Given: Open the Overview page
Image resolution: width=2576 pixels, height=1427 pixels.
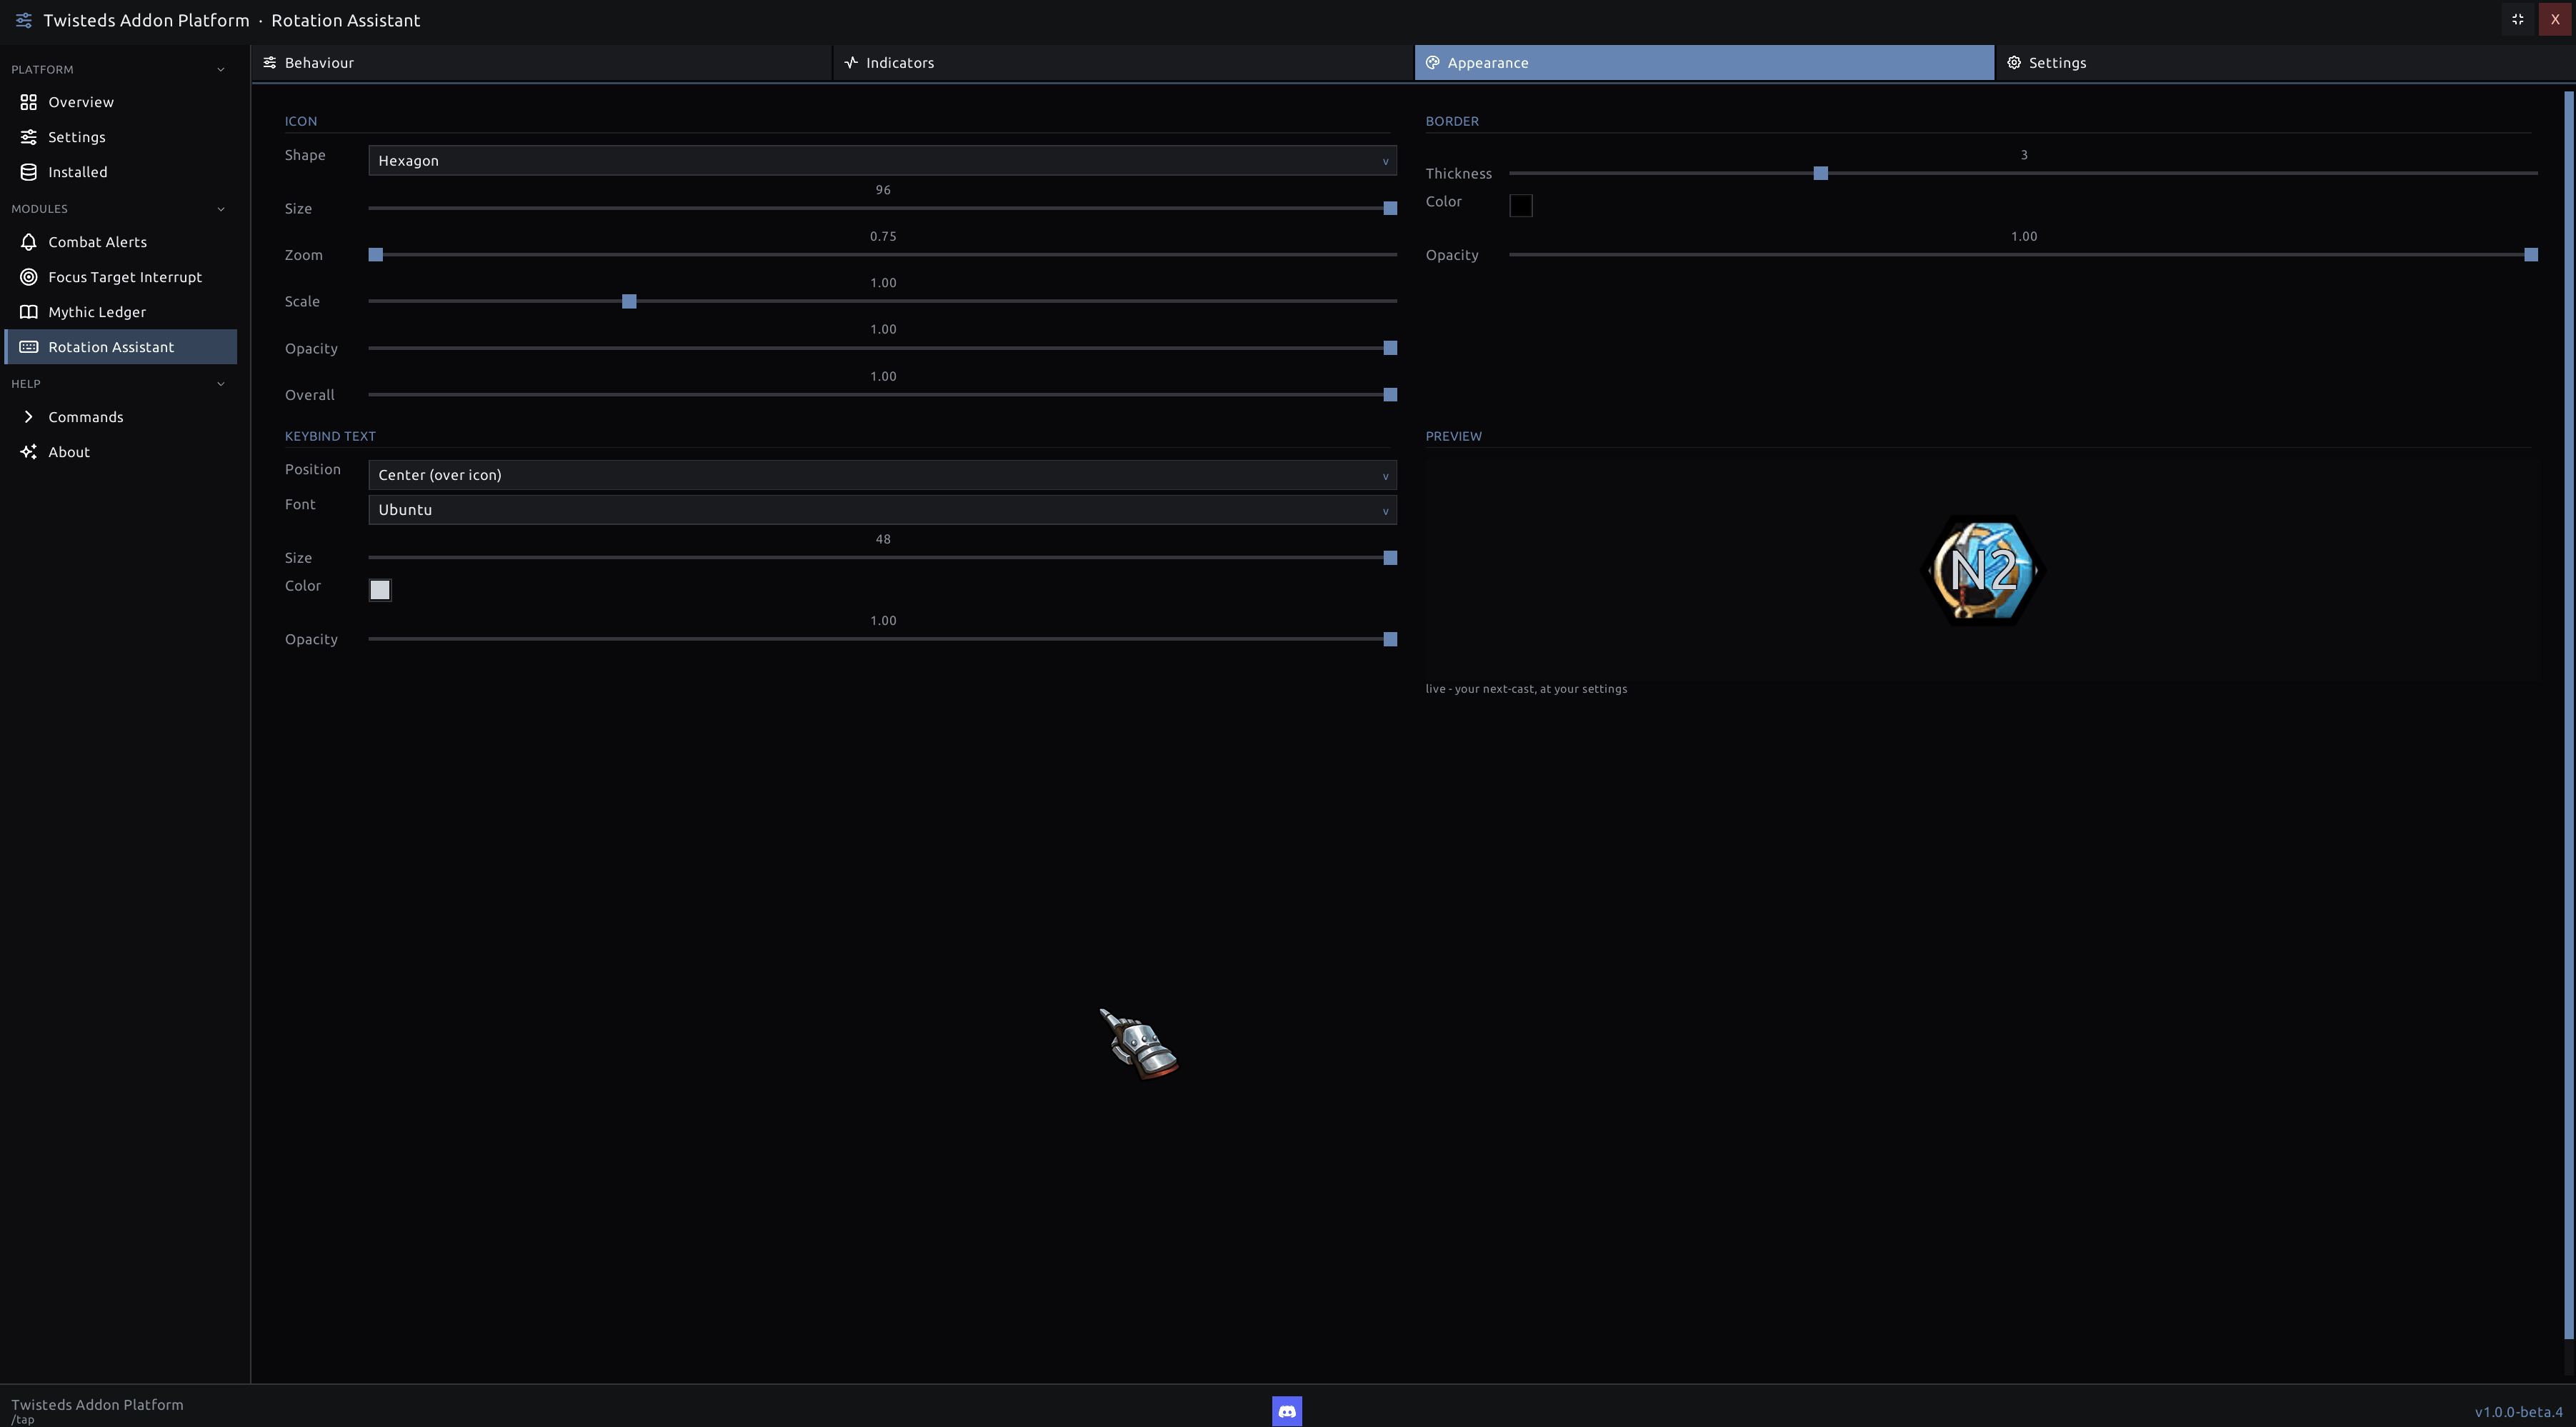Looking at the screenshot, I should [121, 102].
